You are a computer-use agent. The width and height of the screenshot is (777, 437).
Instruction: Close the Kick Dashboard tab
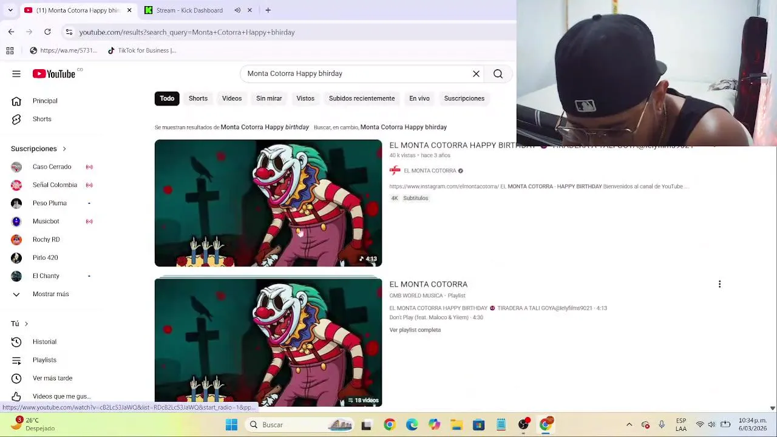(249, 10)
